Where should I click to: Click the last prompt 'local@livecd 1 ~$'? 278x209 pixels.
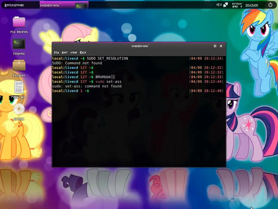click(71, 91)
